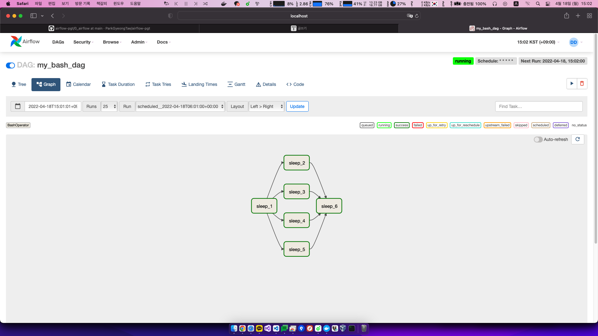Click the red Delete DAG trash icon
The height and width of the screenshot is (336, 598).
click(x=582, y=84)
